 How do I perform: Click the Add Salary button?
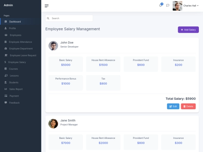188,30
